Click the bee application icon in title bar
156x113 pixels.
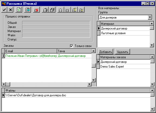tap(4, 4)
